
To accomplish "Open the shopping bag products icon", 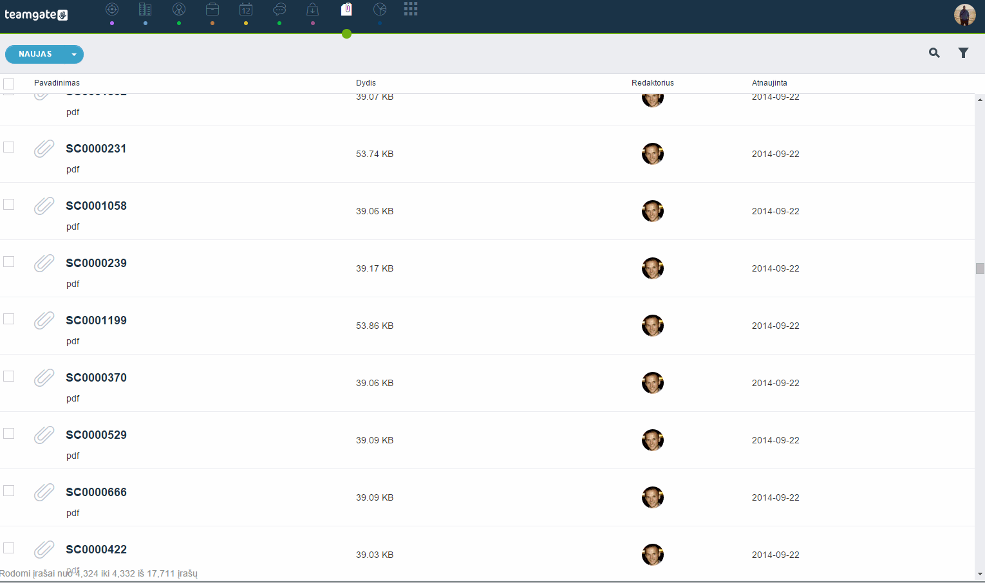I will pos(312,9).
